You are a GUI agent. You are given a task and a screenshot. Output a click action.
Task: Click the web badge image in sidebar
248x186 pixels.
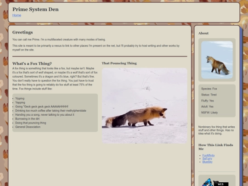pos(216,182)
